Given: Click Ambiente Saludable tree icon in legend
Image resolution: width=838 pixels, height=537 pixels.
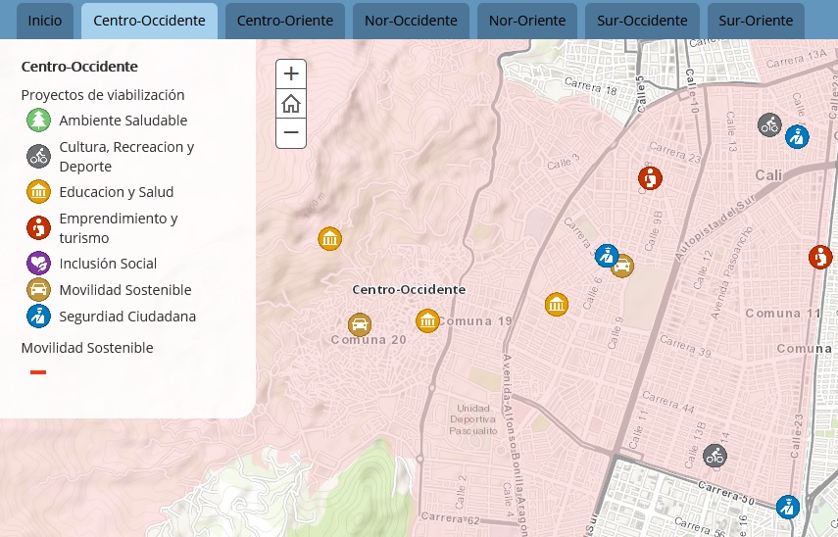Looking at the screenshot, I should [38, 121].
